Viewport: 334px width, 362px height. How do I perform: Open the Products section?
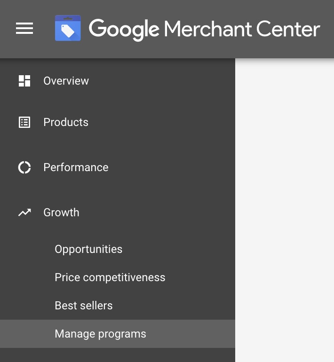(x=66, y=122)
